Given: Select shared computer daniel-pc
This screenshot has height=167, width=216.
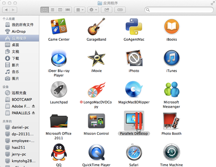Looking at the screenshot, I should pyautogui.click(x=19, y=127).
